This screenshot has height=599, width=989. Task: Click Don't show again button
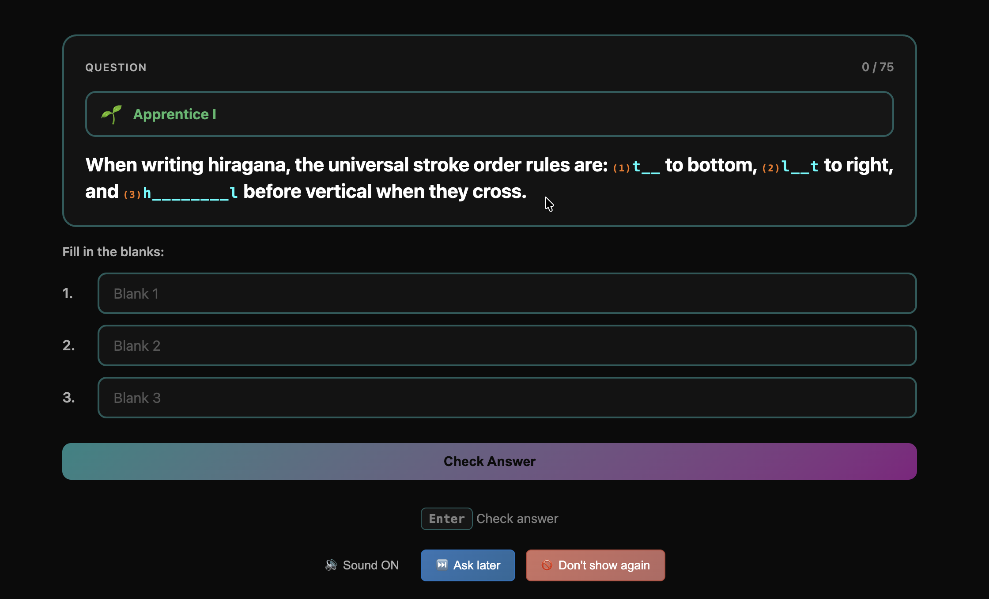tap(595, 565)
